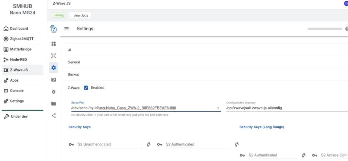Screen dimensions: 348x161
Task: Click the view_logs button
Action: tap(81, 15)
